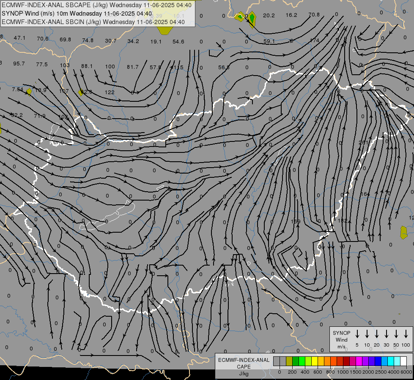Viewport: 414px width, 380px height.
Task: Click the J/kg unit label in legend
Action: point(244,374)
